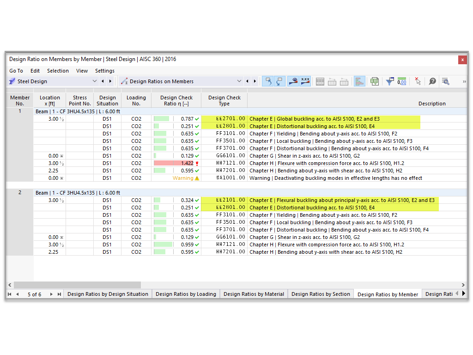Viewport: 473px width, 355px height.
Task: Open the Design Ratios on Members dropdown
Action: point(239,80)
